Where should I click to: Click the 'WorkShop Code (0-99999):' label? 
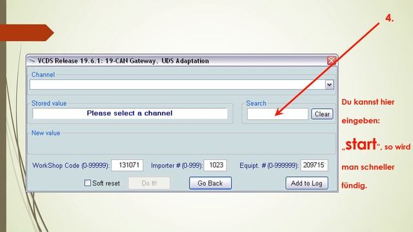[70, 166]
